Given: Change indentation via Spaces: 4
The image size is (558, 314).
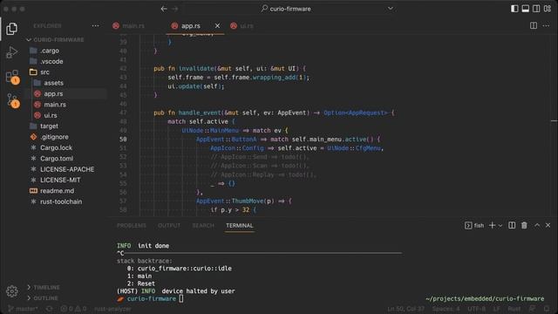Looking at the screenshot, I should pyautogui.click(x=446, y=309).
